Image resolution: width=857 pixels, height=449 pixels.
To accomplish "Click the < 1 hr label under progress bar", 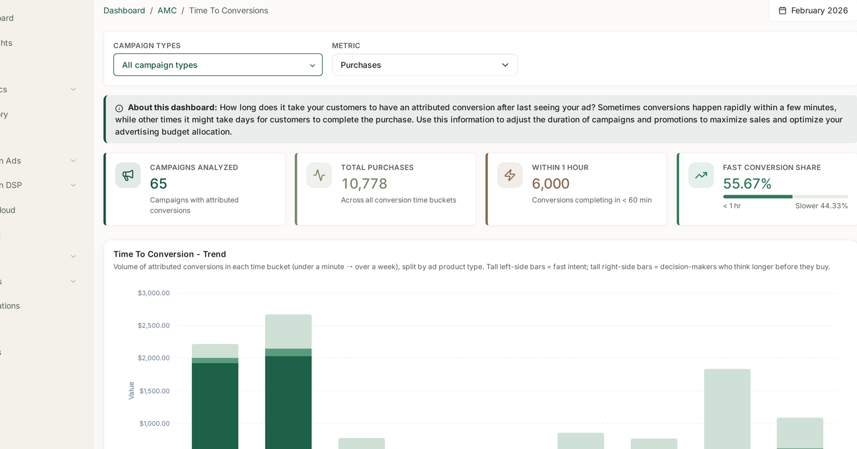I will [732, 206].
